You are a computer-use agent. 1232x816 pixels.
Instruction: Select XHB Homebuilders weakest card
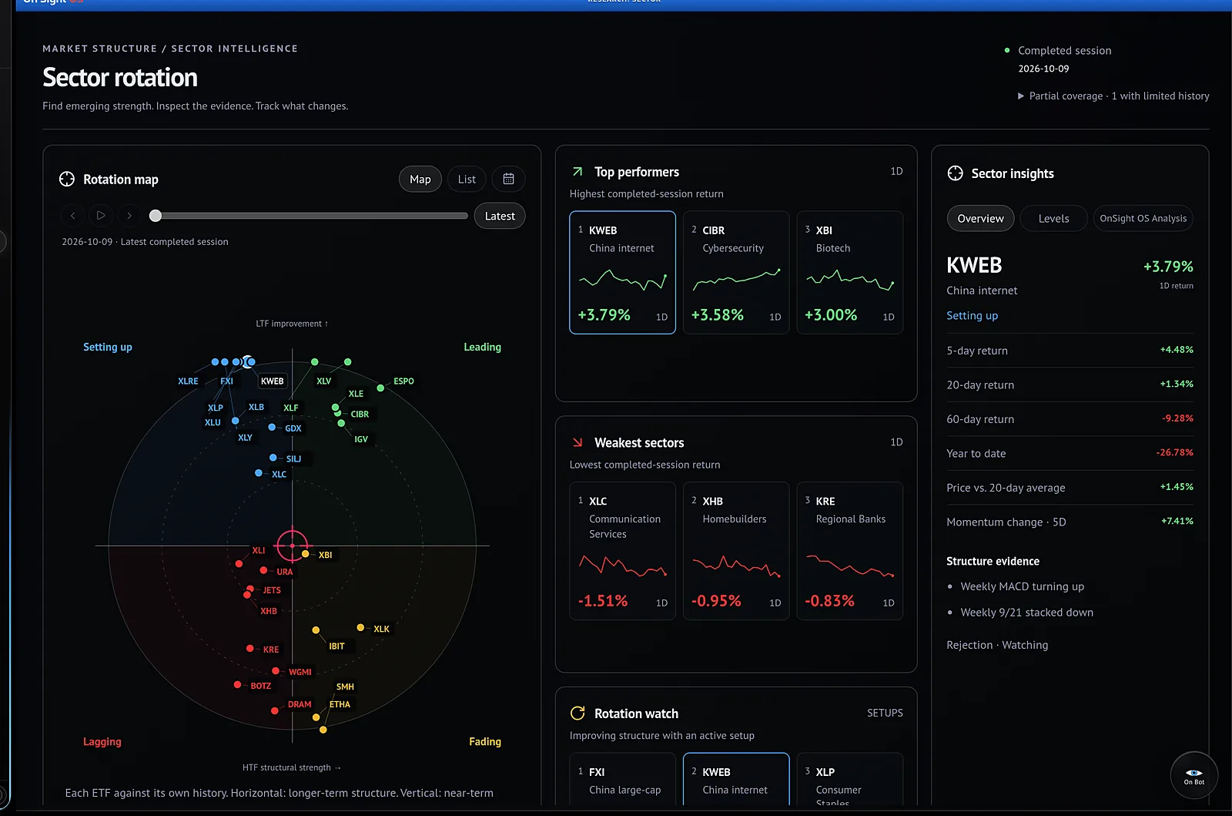pos(736,550)
